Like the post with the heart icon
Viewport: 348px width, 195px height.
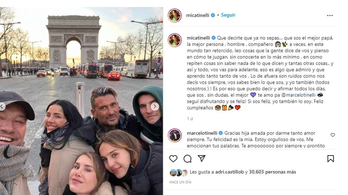coord(173,159)
